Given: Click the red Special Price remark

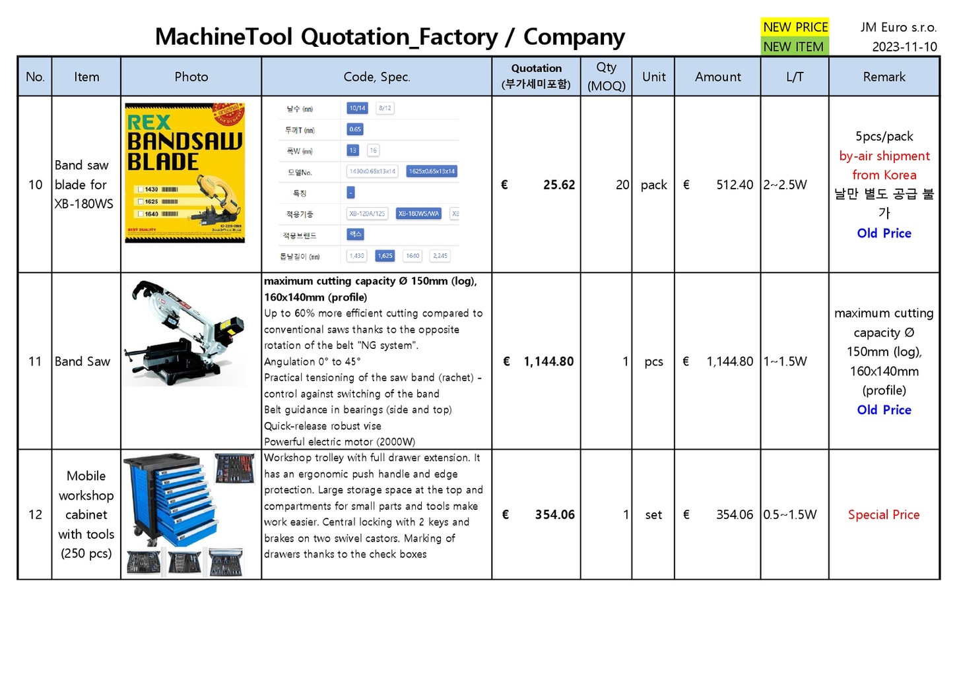Looking at the screenshot, I should pyautogui.click(x=884, y=514).
